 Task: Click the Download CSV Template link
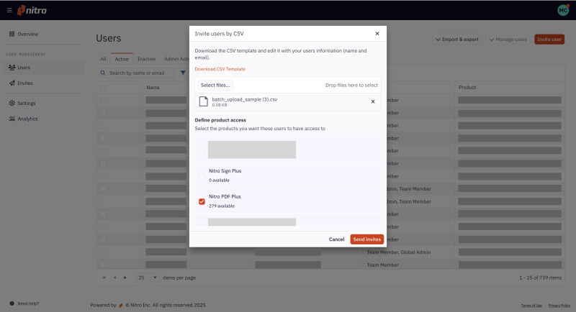coord(220,69)
